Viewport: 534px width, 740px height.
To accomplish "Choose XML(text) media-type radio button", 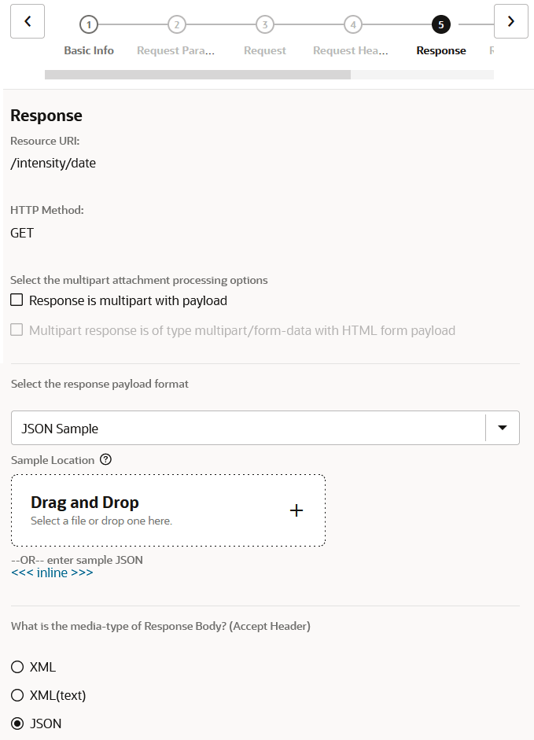I will (x=17, y=695).
